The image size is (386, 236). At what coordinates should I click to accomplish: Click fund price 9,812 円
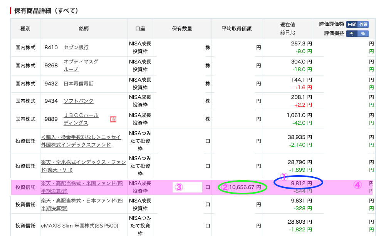[x=301, y=183]
